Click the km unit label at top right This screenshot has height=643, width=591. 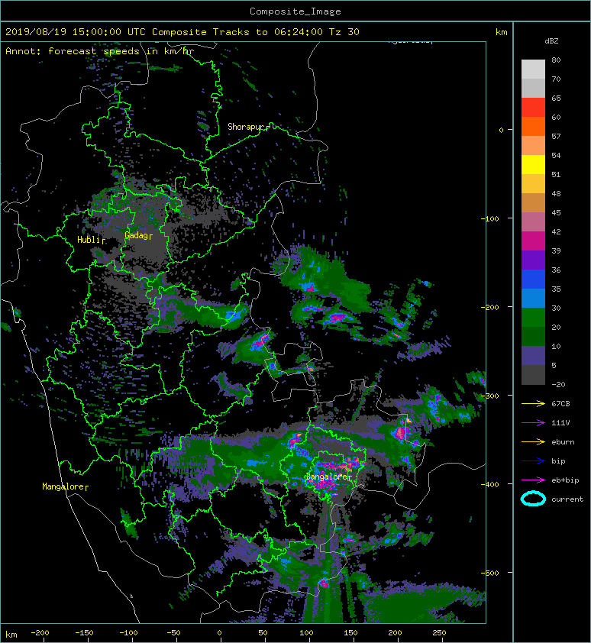[502, 32]
